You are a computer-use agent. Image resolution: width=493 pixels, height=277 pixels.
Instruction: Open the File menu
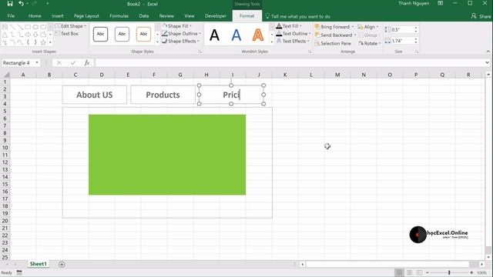click(11, 16)
